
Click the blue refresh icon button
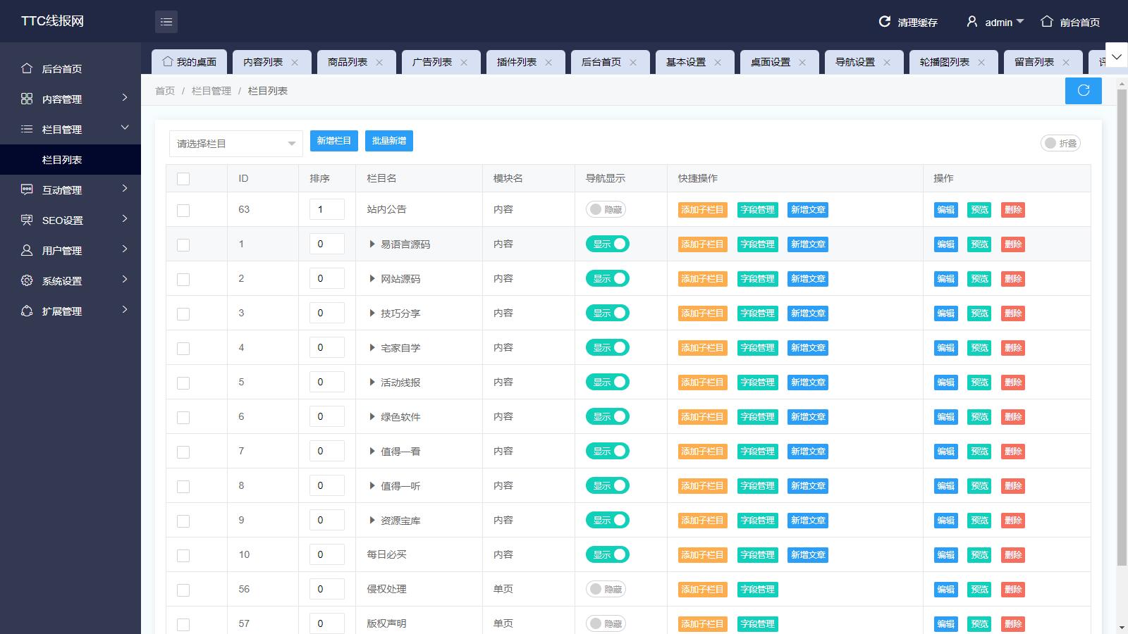[x=1083, y=90]
